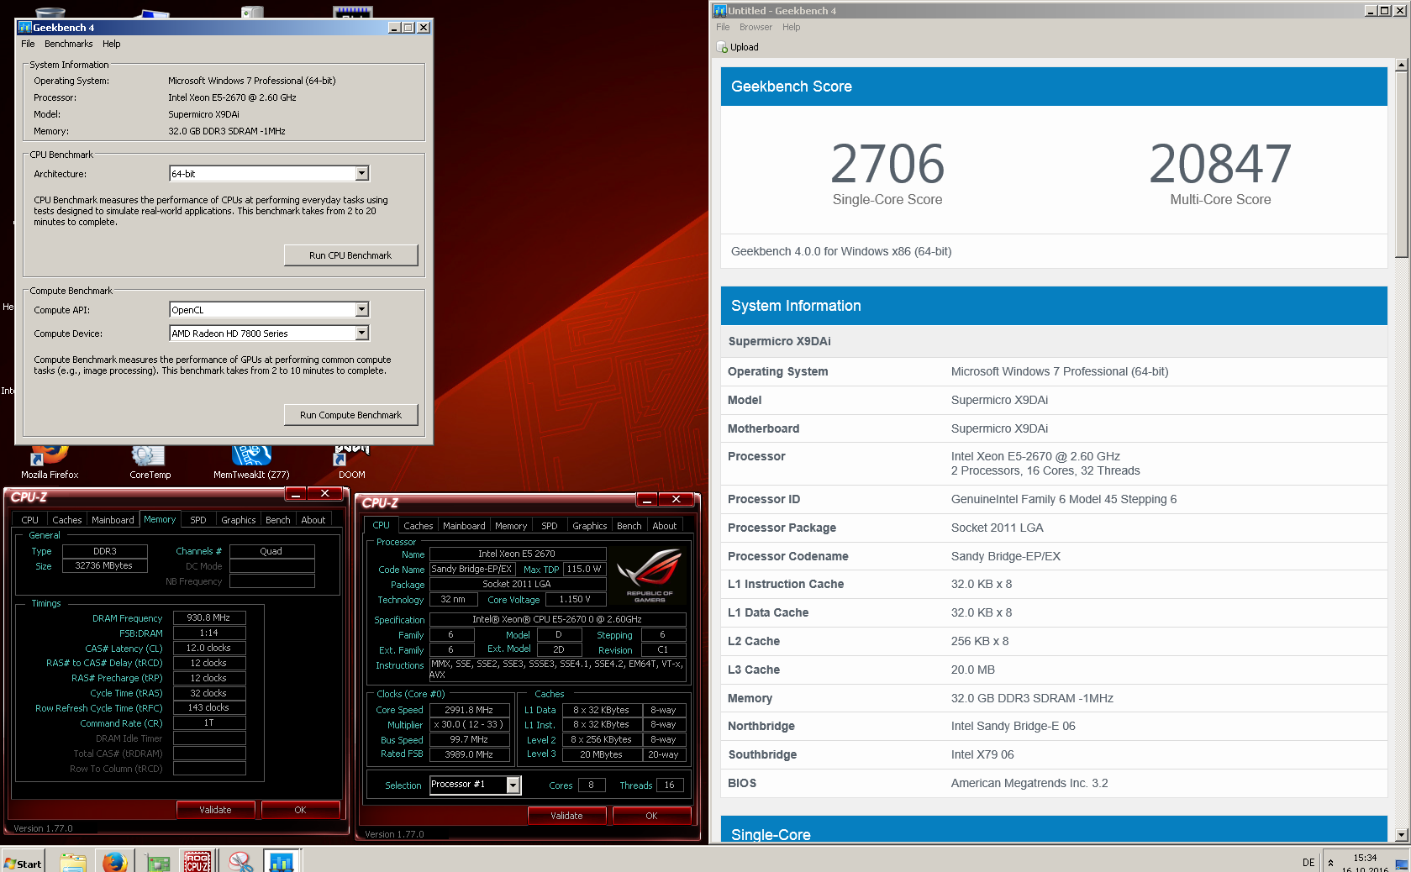
Task: Click results window scrollbar down arrow
Action: point(1401,835)
